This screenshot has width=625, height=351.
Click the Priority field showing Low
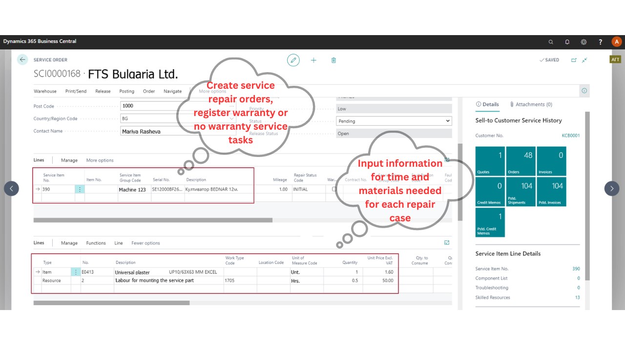(x=394, y=109)
